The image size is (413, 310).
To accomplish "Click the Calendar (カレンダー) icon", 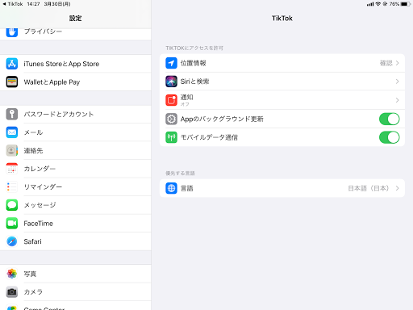I will 12,169.
